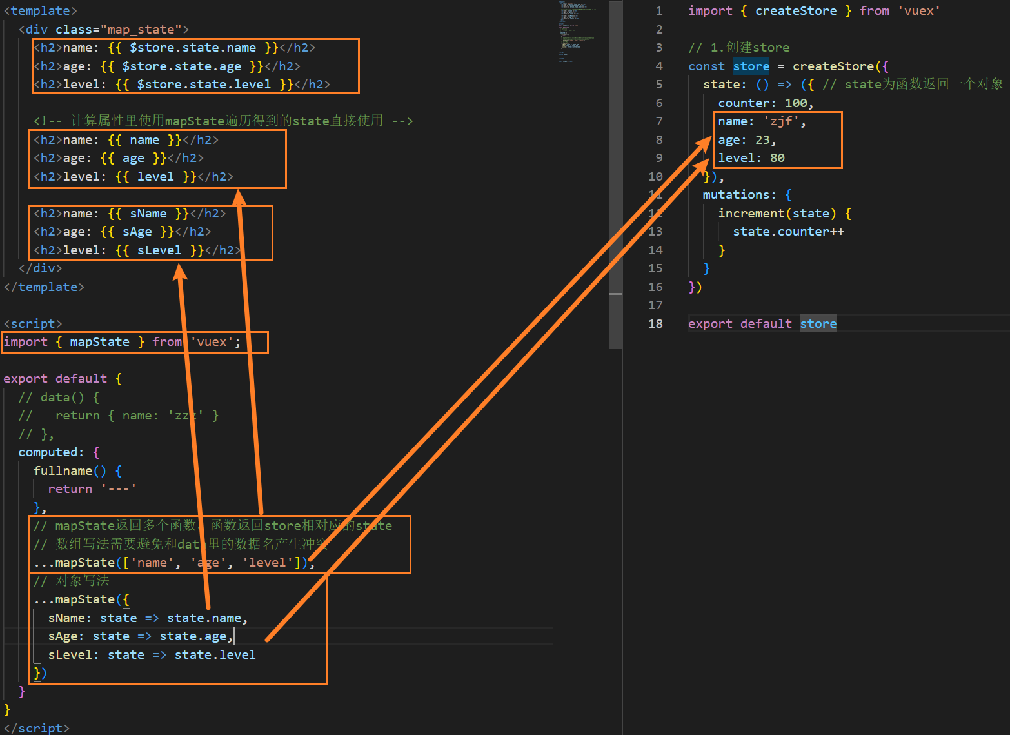Click 'computed:' key in component
This screenshot has width=1010, height=735.
[51, 452]
